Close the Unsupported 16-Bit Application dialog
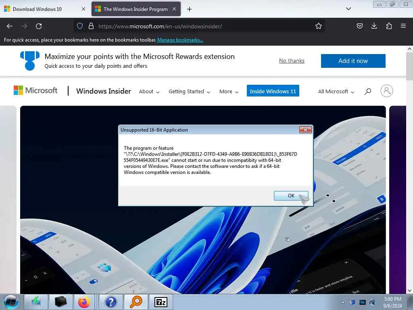 [305, 130]
